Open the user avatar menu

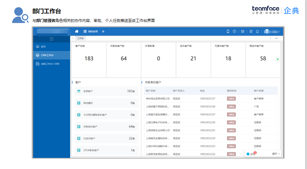pyautogui.click(x=272, y=32)
